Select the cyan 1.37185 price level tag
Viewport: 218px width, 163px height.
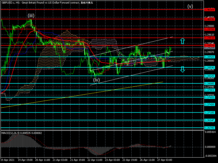(x=210, y=112)
